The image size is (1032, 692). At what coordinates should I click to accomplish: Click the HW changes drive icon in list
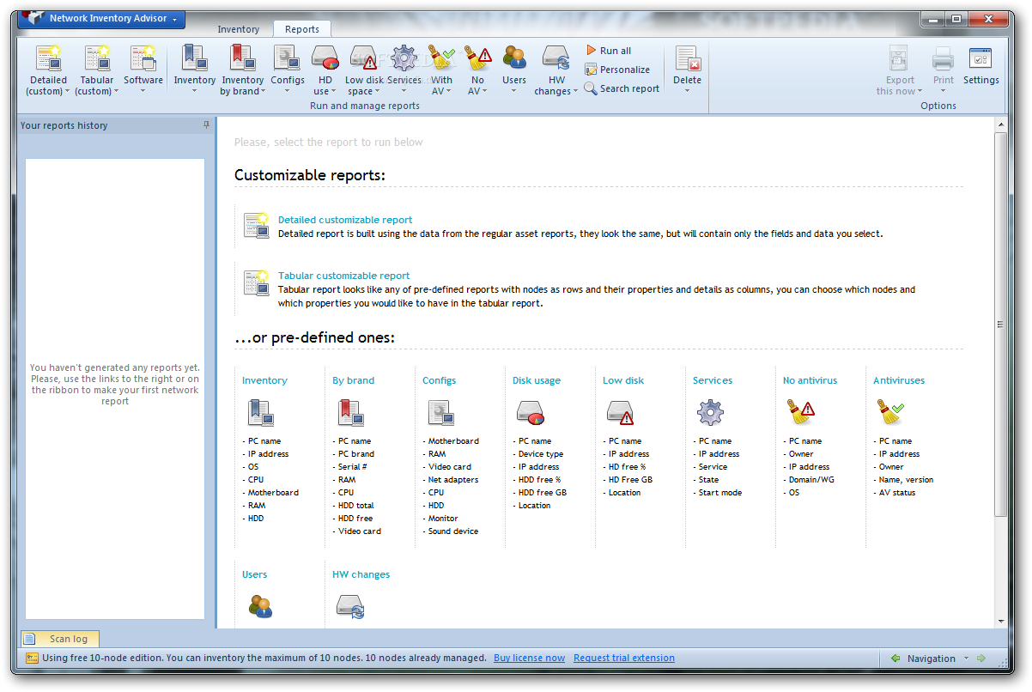[350, 607]
